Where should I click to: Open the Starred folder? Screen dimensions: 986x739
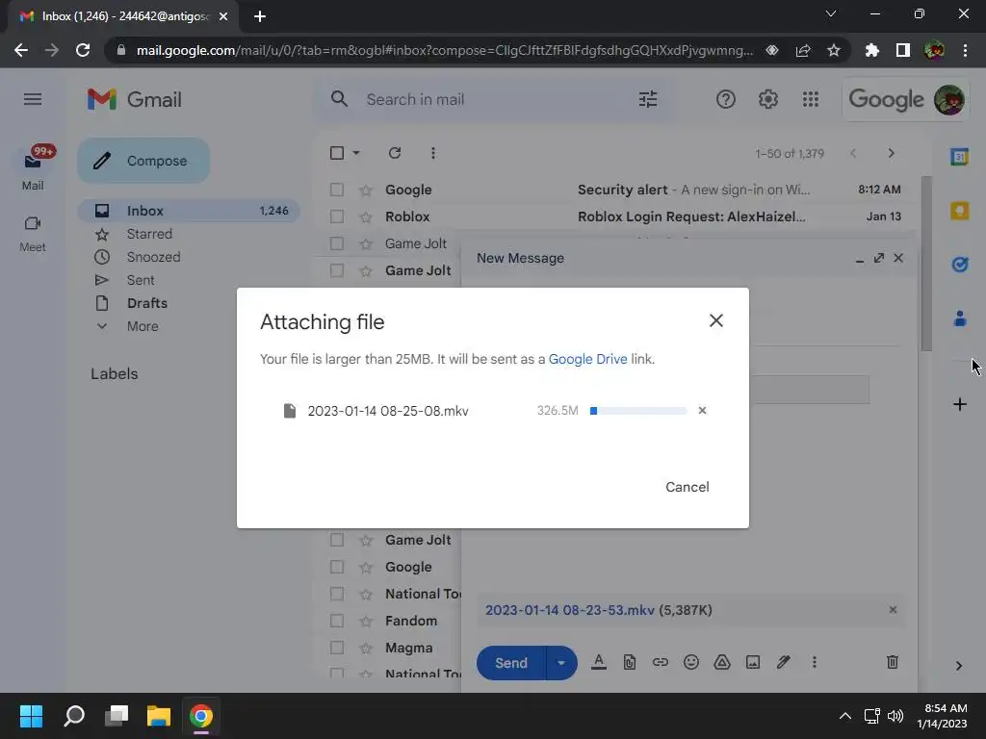149,234
